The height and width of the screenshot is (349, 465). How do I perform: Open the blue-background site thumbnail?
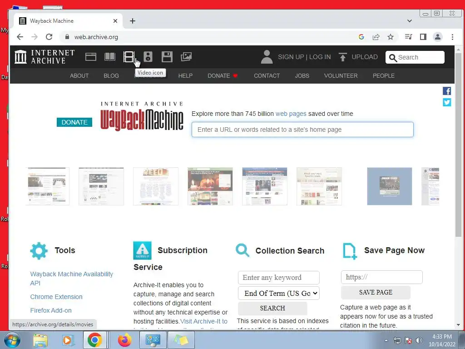coord(390,186)
